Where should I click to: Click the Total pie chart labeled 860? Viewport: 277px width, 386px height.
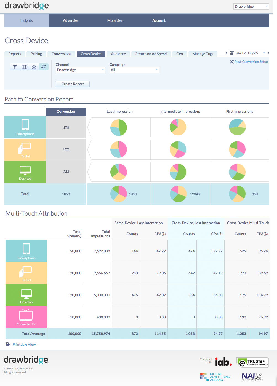click(x=237, y=194)
